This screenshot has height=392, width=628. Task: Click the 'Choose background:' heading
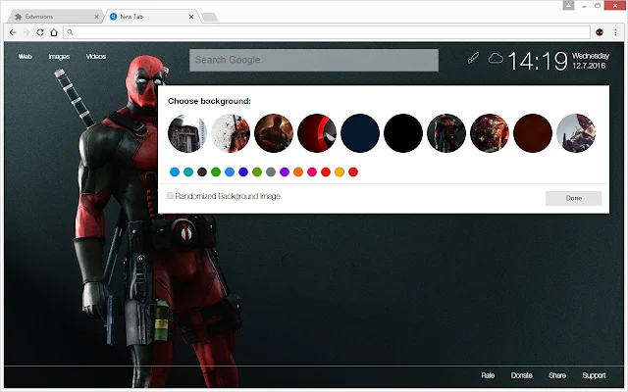coord(209,101)
